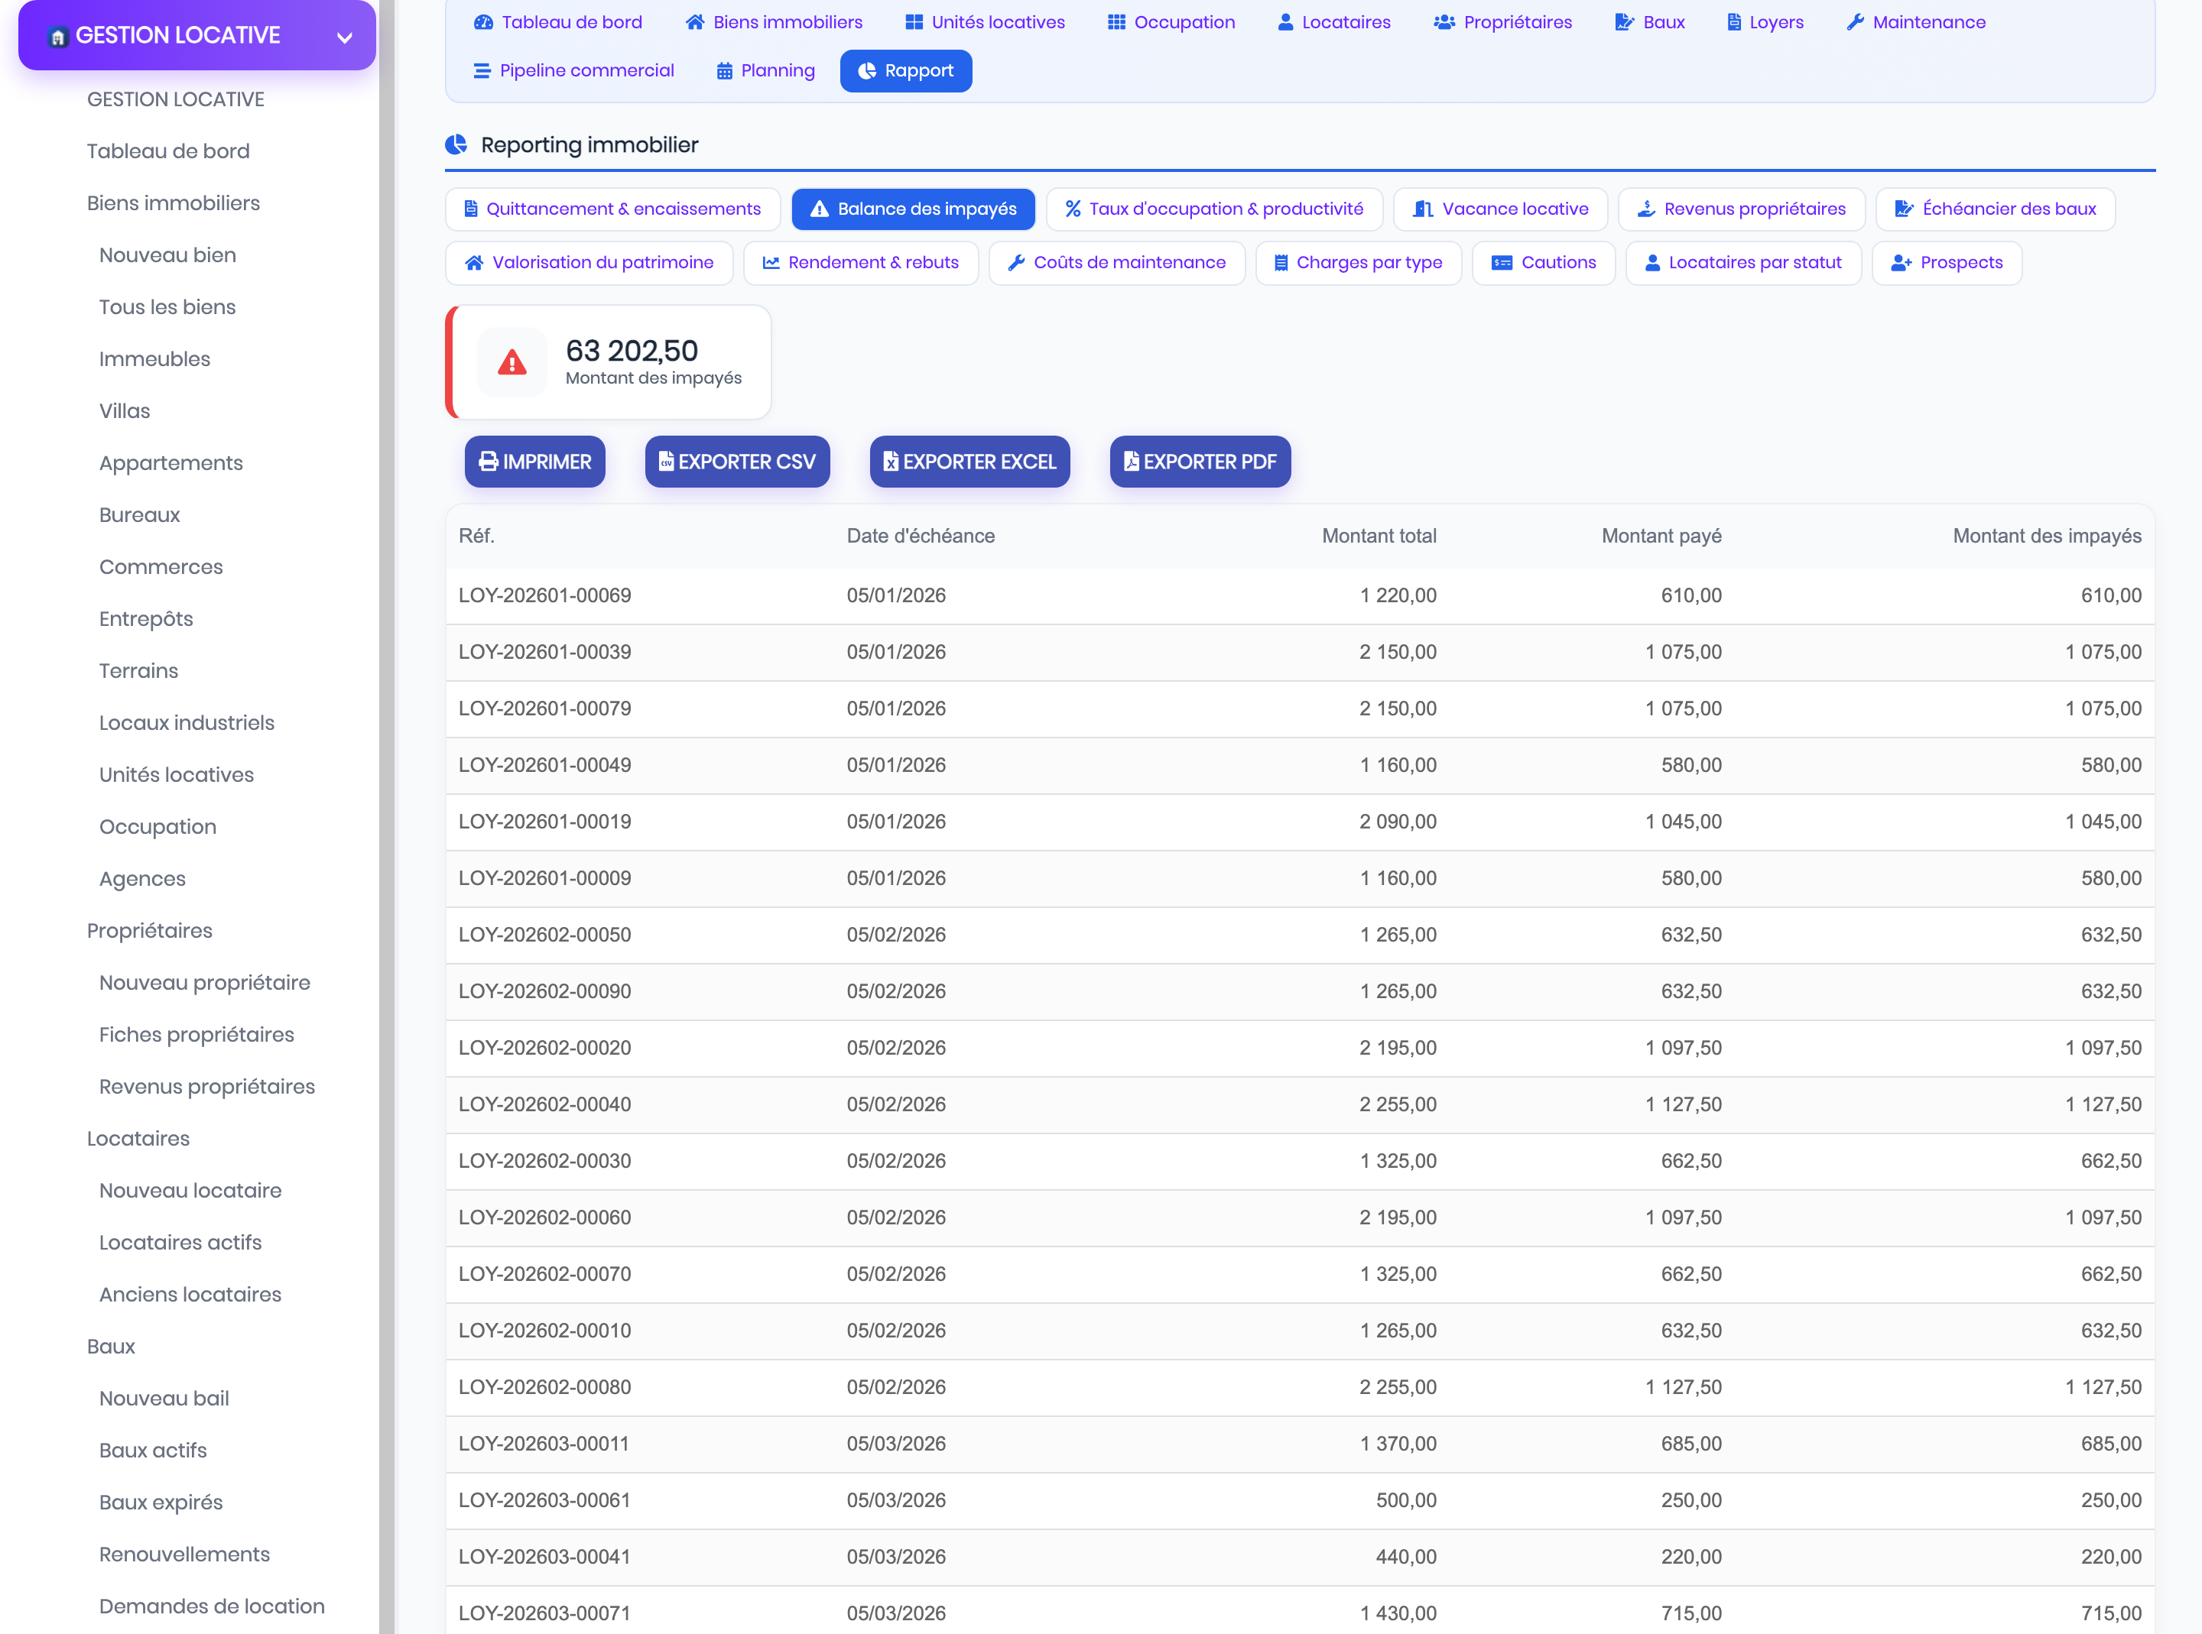Screen dimensions: 2202x1634
Task: Open Immeubles in the sidebar
Action: pos(154,359)
